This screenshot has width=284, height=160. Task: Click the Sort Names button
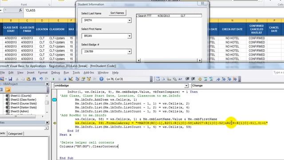117,13
